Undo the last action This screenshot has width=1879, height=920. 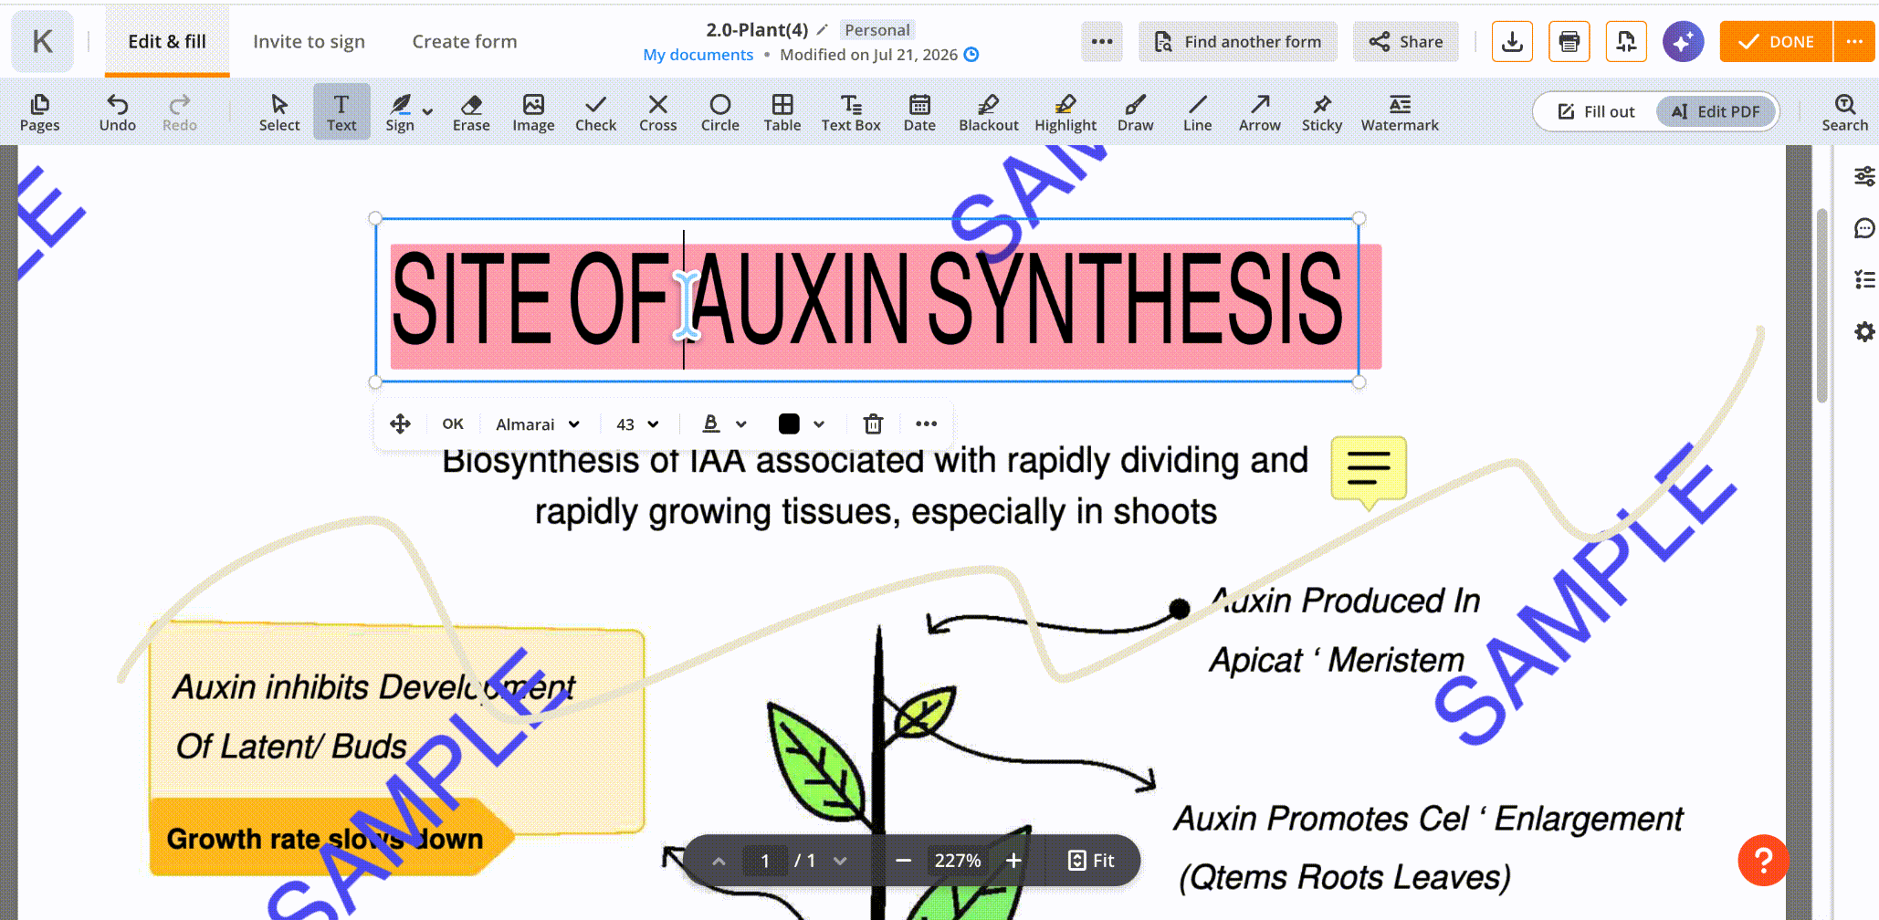[x=117, y=112]
